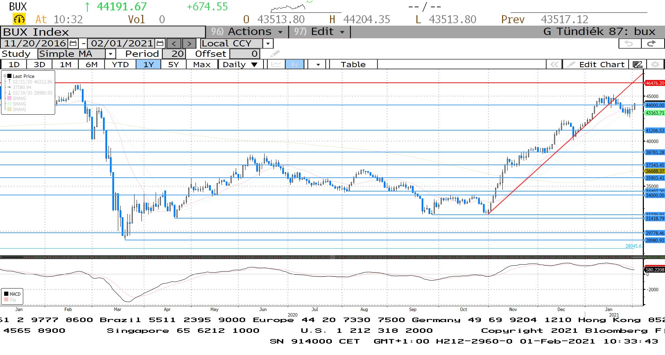
Task: Select the 1Y range tab
Action: [148, 64]
